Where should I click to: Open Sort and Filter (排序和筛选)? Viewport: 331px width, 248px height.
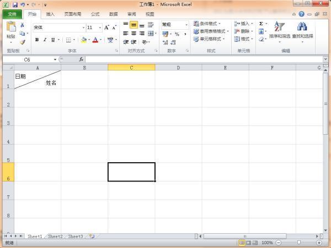[280, 31]
